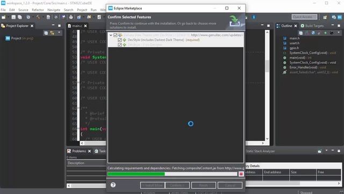The width and height of the screenshot is (344, 194).
Task: Select the blue MX perspective icon
Action: 340,17
